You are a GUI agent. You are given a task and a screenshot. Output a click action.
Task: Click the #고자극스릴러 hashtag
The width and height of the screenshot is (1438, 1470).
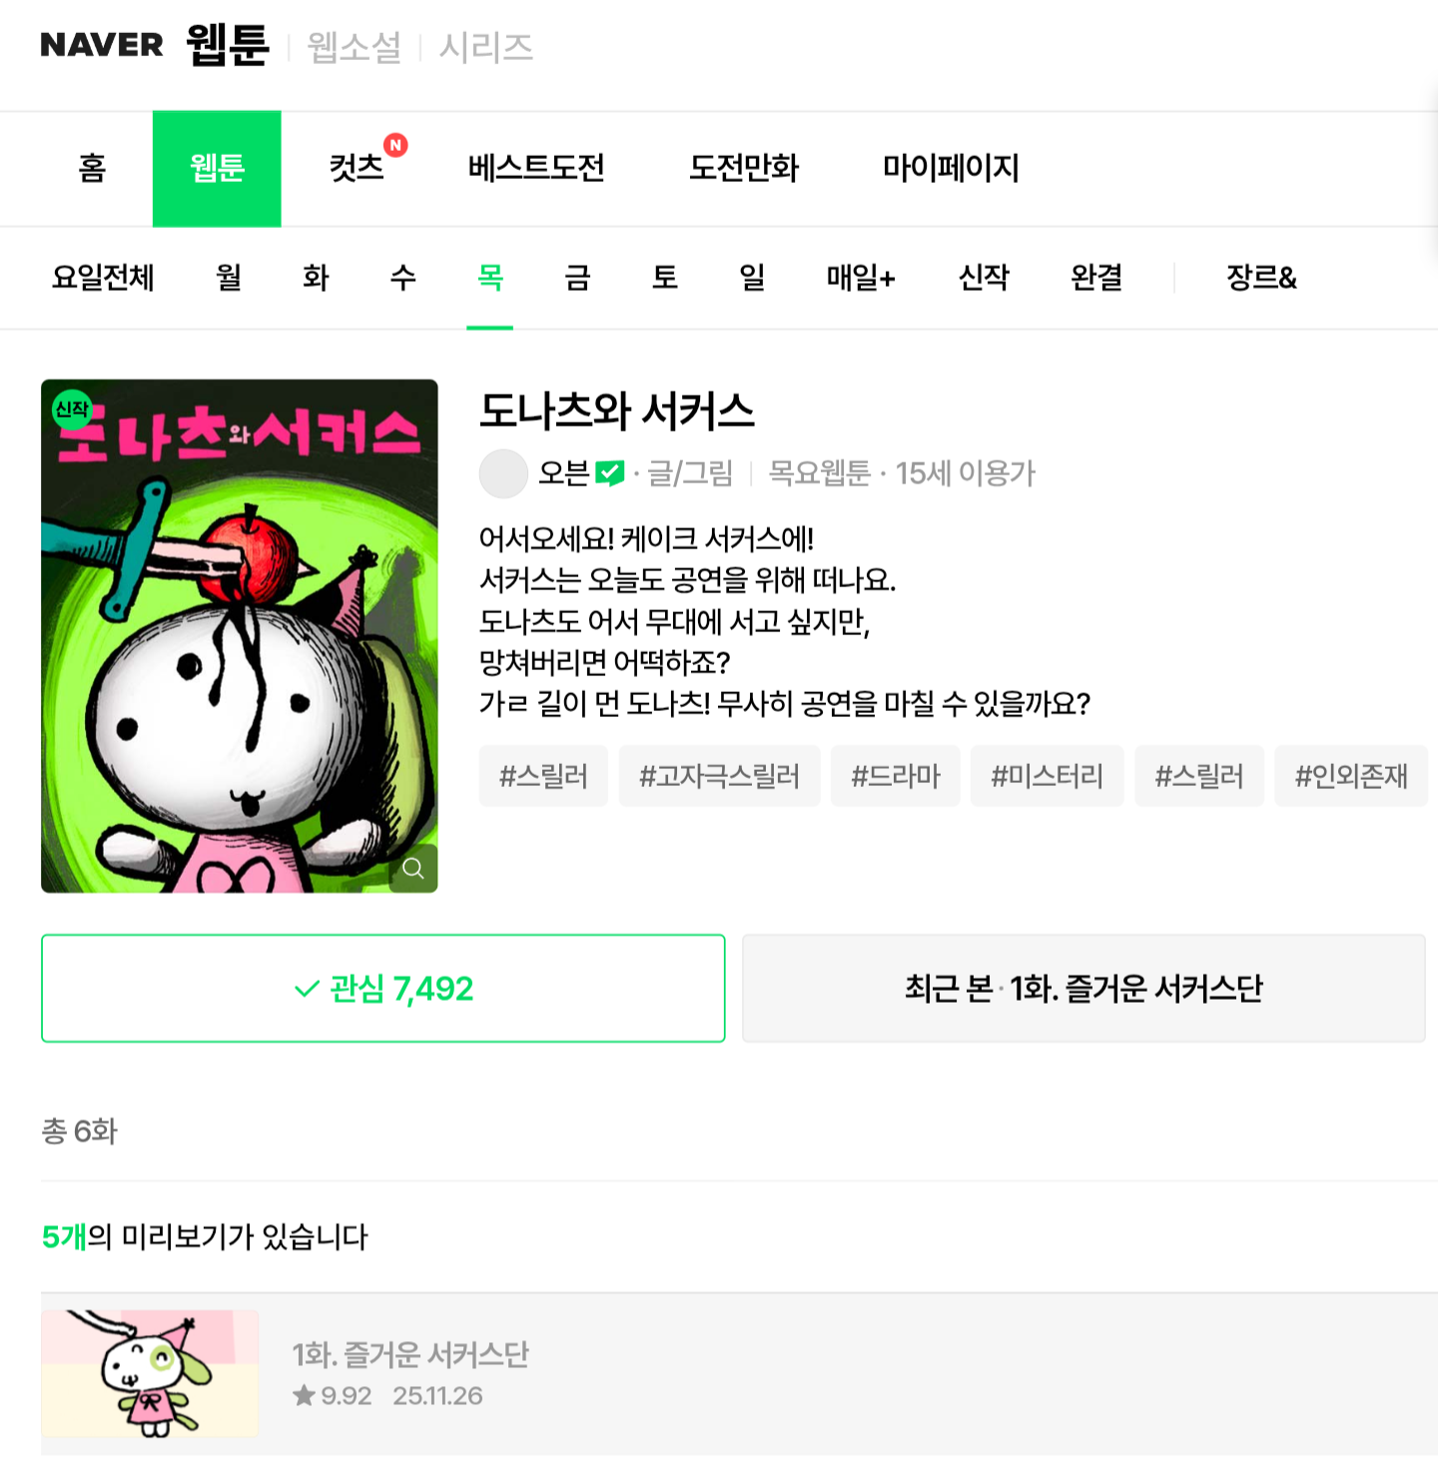point(719,776)
